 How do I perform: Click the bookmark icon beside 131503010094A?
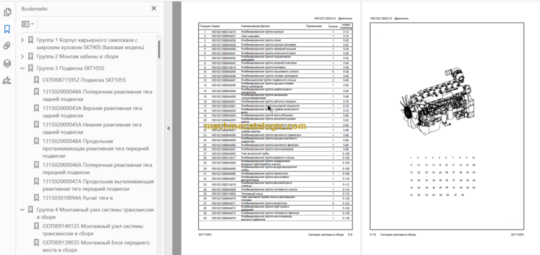[36, 198]
